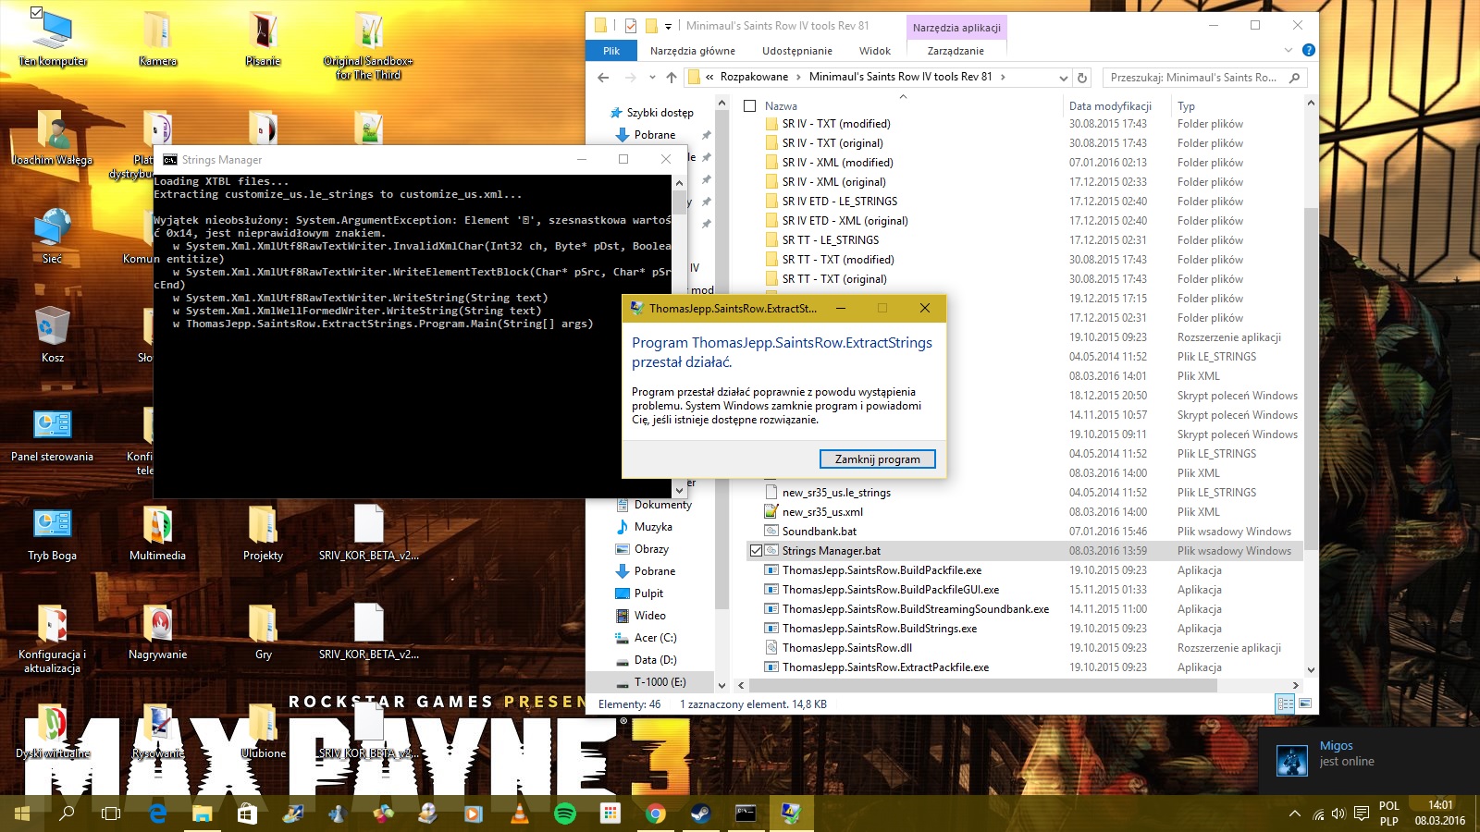
Task: Open Action Center notifications icon
Action: 1361,814
